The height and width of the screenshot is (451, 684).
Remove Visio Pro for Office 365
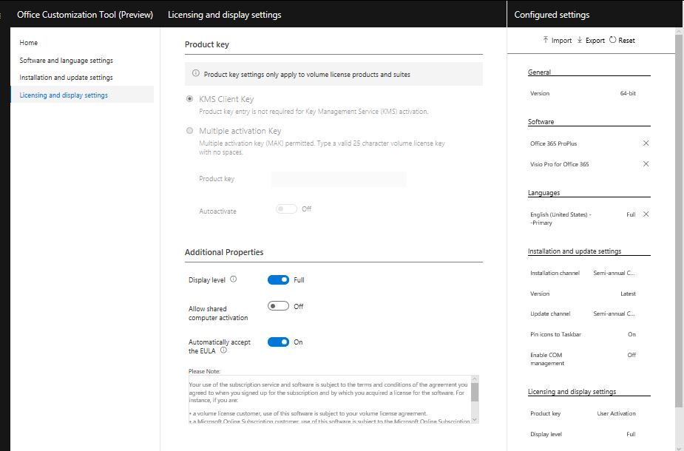(646, 164)
